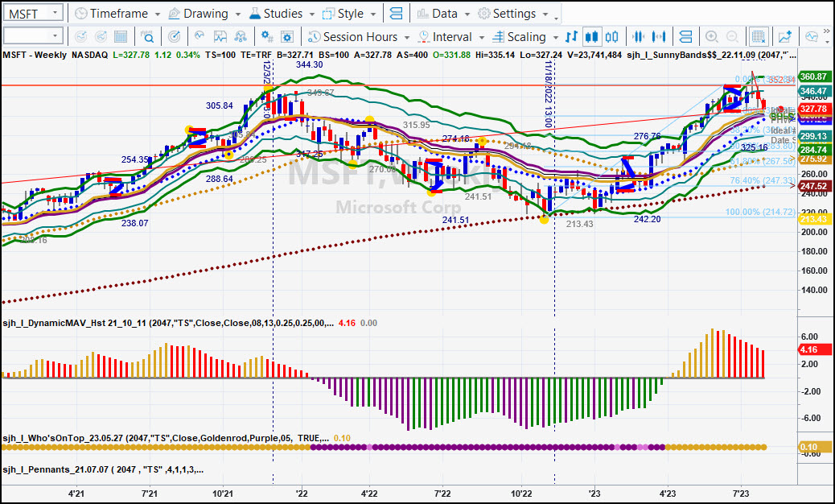The width and height of the screenshot is (835, 504).
Task: Click the dark red 247.52 price tag
Action: [x=814, y=186]
